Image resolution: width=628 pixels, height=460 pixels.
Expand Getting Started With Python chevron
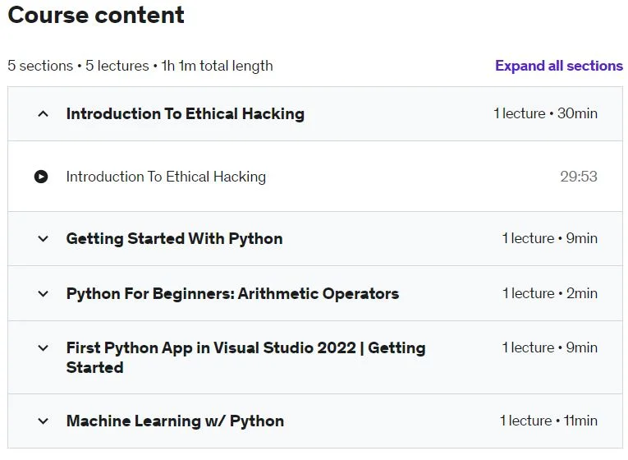(x=43, y=239)
